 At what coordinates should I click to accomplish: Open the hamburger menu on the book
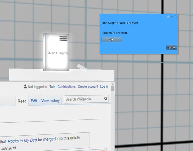[x=63, y=38]
